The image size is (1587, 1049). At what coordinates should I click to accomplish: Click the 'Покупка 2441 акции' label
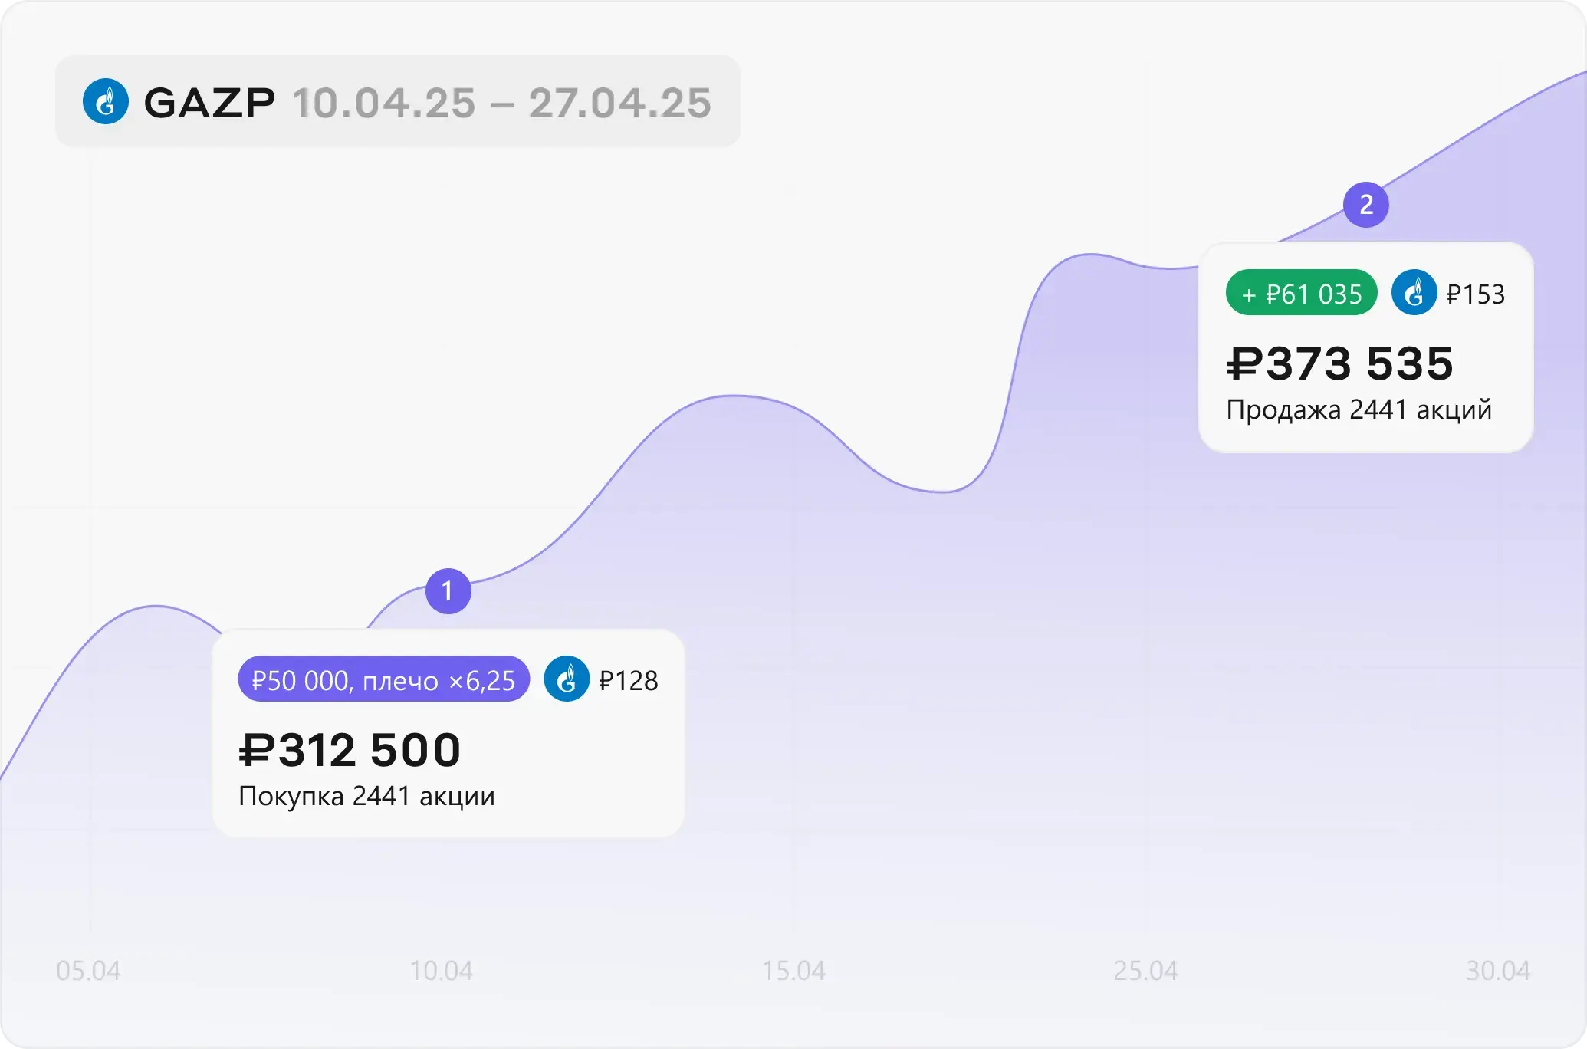[x=366, y=796]
